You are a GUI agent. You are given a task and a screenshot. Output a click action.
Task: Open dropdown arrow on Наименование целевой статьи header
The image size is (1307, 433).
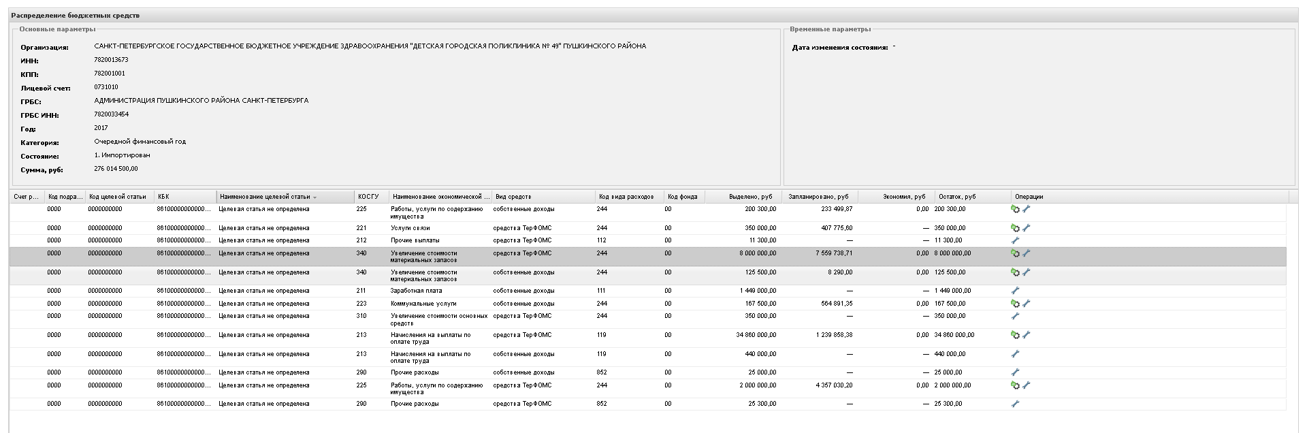315,197
